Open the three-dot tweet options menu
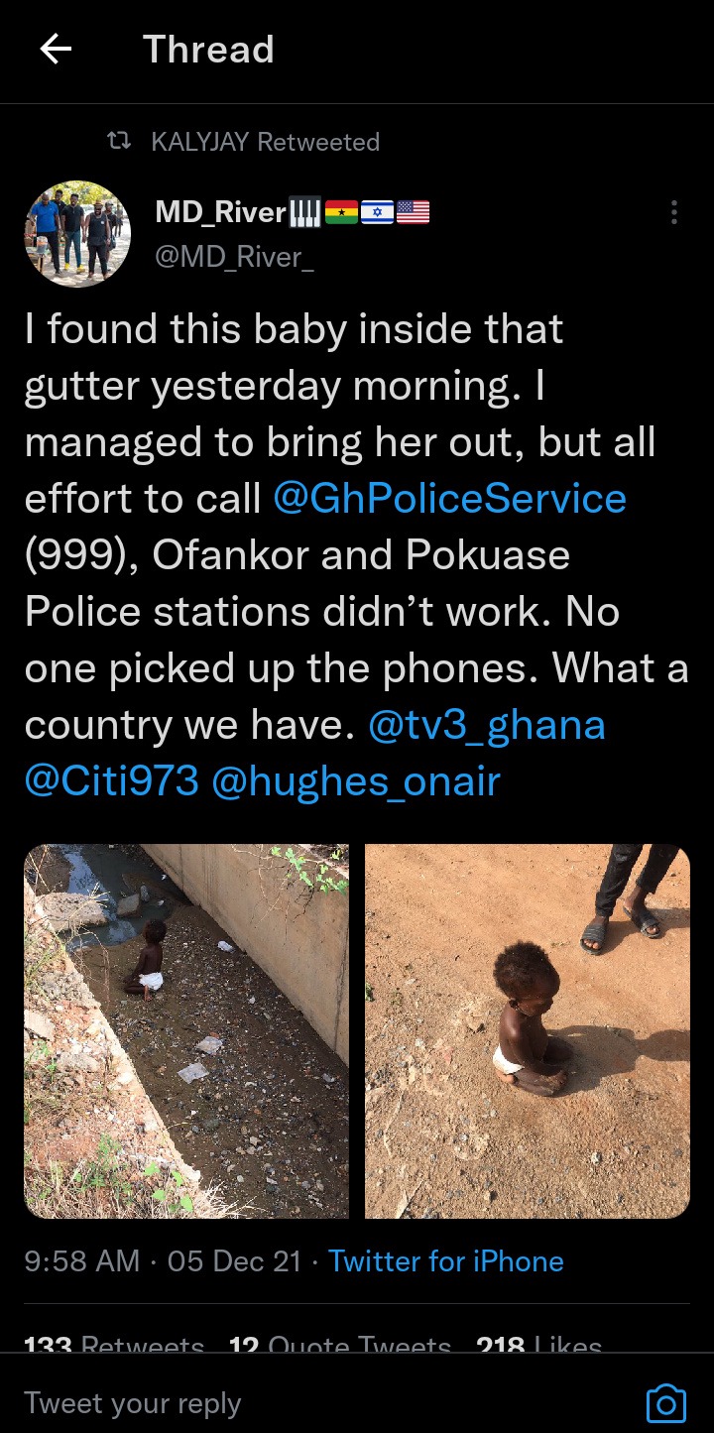This screenshot has width=714, height=1433. tap(674, 212)
